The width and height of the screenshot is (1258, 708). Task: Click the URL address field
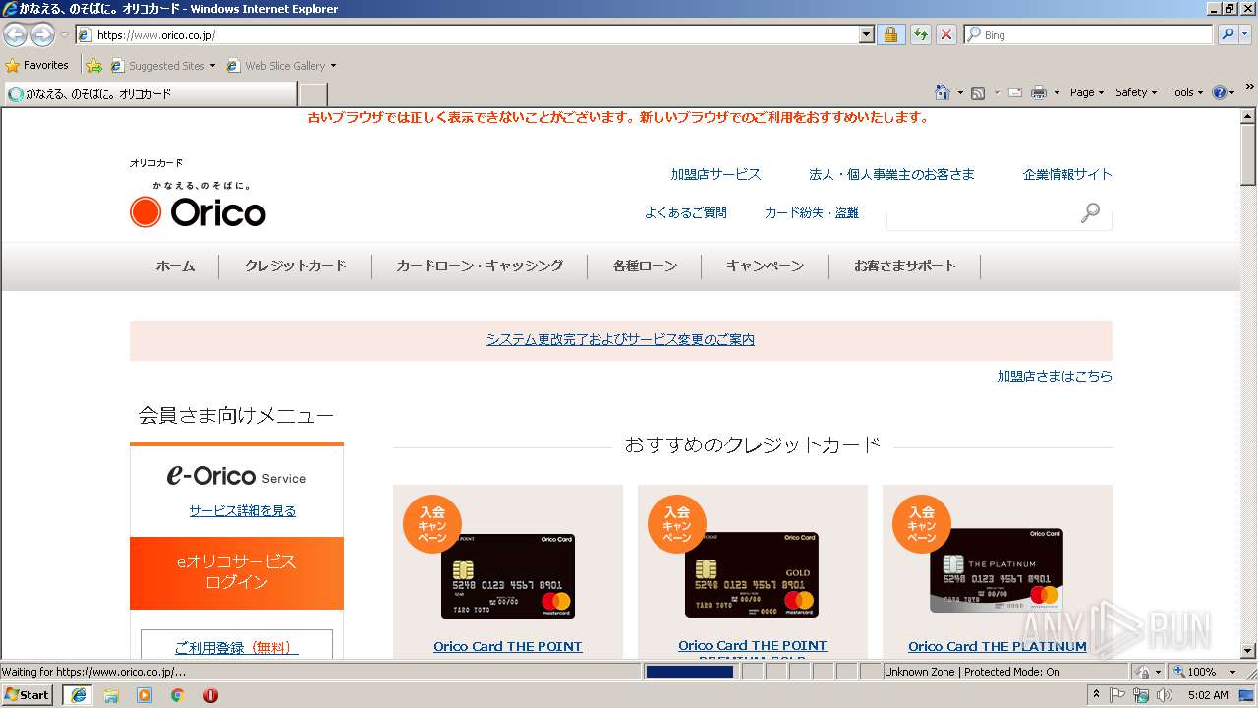[x=476, y=34]
